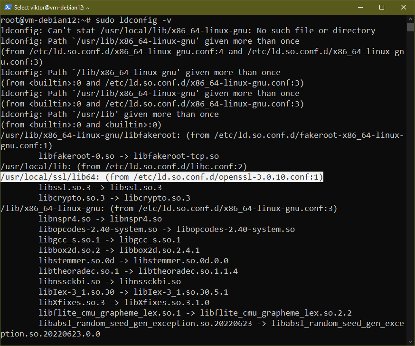Click the 'libbox2d.so.2 -> libbox2d.so.2.4.1' line
Image resolution: width=415 pixels, height=346 pixels.
click(x=119, y=250)
